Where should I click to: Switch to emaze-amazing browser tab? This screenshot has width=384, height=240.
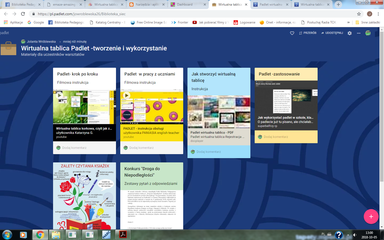click(x=64, y=5)
